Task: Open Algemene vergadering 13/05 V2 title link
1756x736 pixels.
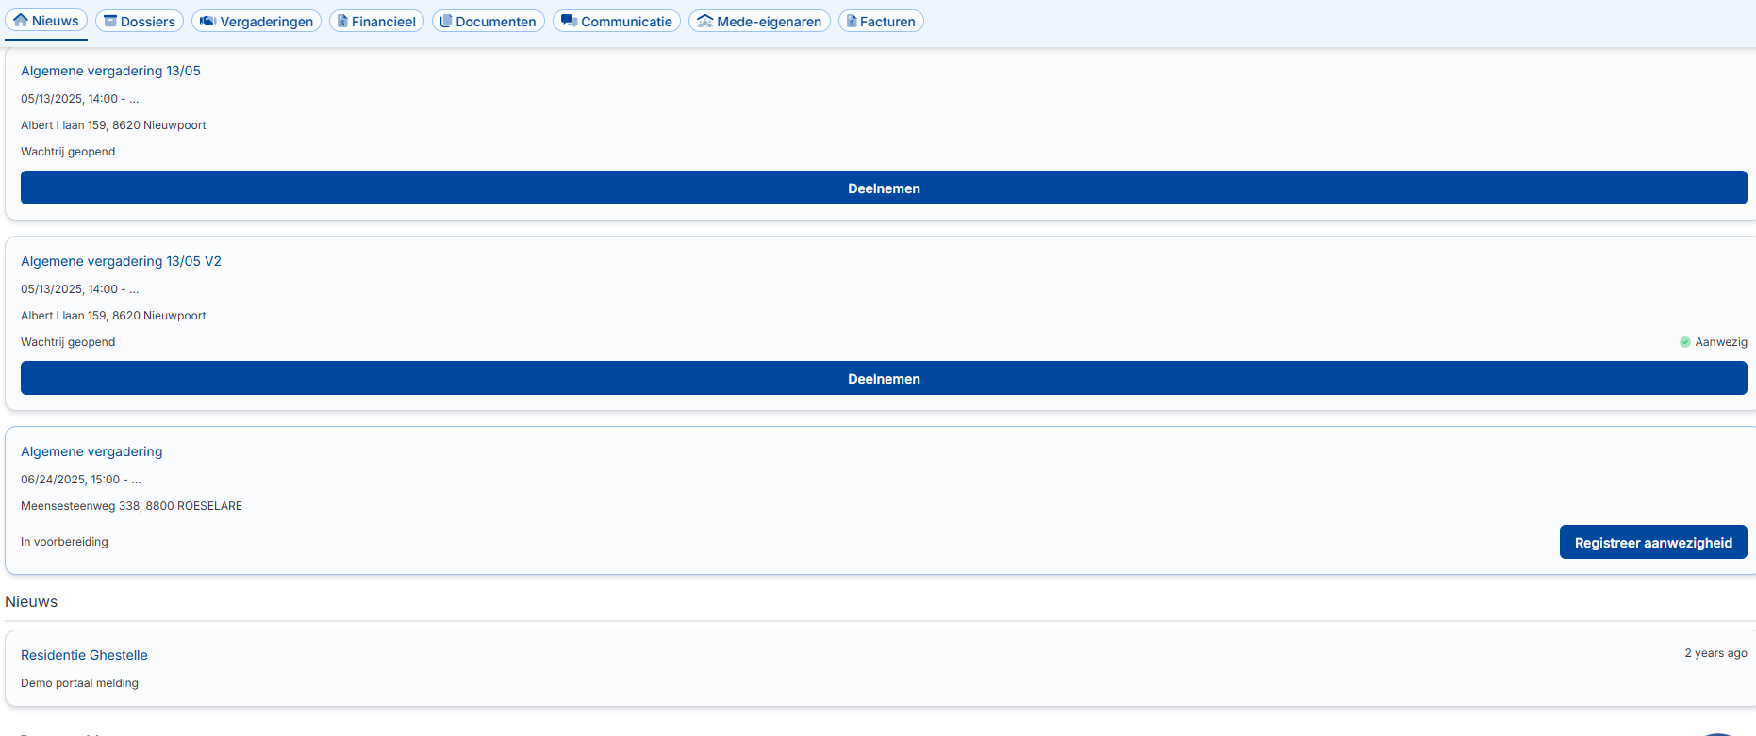Action: pos(121,261)
